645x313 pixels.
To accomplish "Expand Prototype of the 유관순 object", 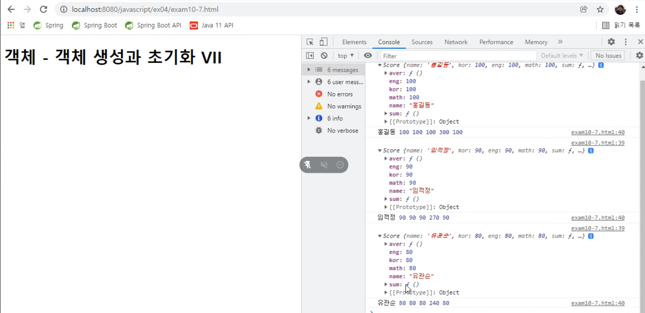I will tap(386, 292).
